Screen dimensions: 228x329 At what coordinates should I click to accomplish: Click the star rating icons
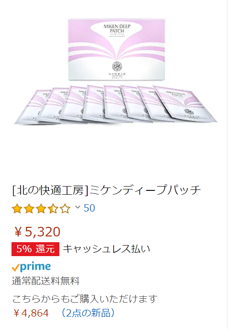[x=41, y=209]
